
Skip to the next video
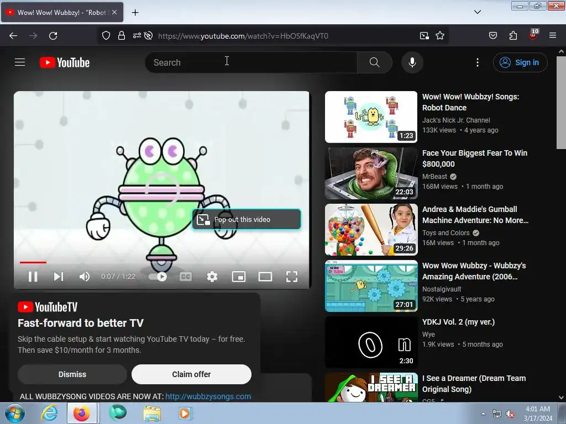pyautogui.click(x=59, y=277)
